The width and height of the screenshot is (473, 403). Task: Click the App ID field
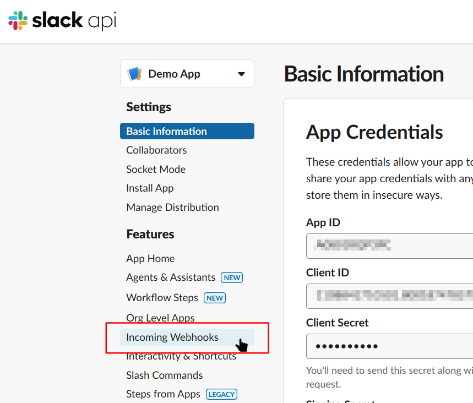coord(389,246)
